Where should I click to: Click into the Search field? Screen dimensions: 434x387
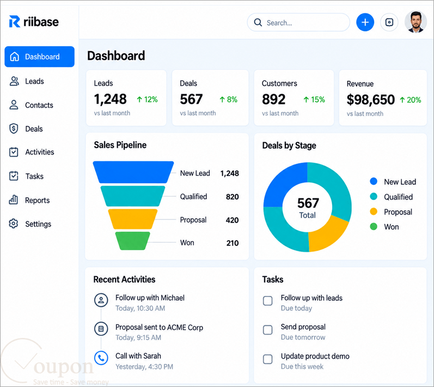[x=298, y=22]
